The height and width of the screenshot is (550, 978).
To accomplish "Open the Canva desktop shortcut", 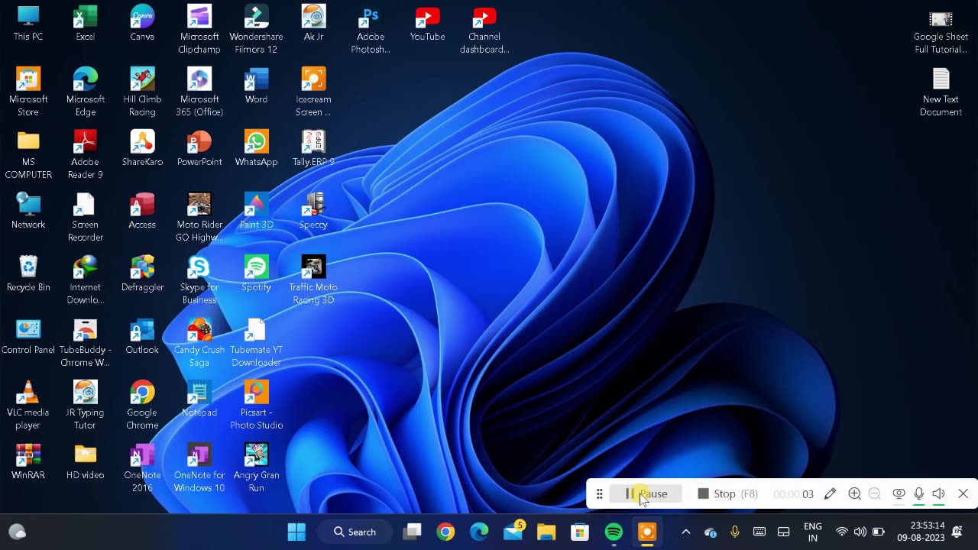I will tap(142, 24).
